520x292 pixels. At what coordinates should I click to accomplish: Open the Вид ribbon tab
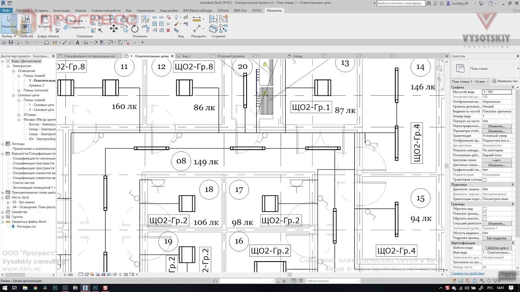pos(128,10)
